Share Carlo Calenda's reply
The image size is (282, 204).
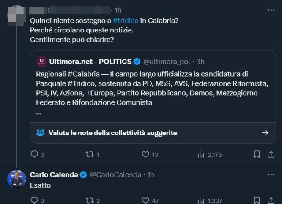point(271,201)
